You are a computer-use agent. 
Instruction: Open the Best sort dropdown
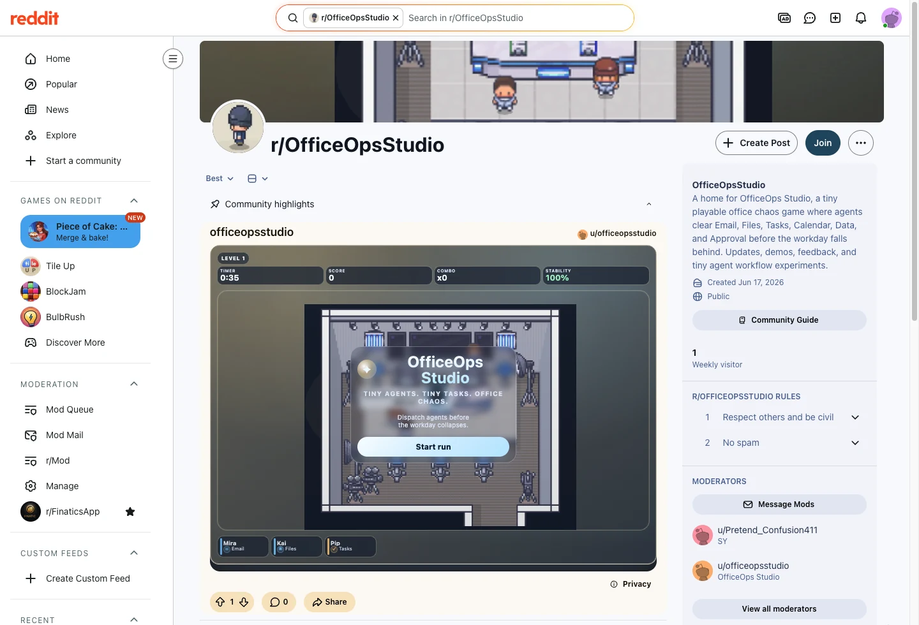[220, 179]
